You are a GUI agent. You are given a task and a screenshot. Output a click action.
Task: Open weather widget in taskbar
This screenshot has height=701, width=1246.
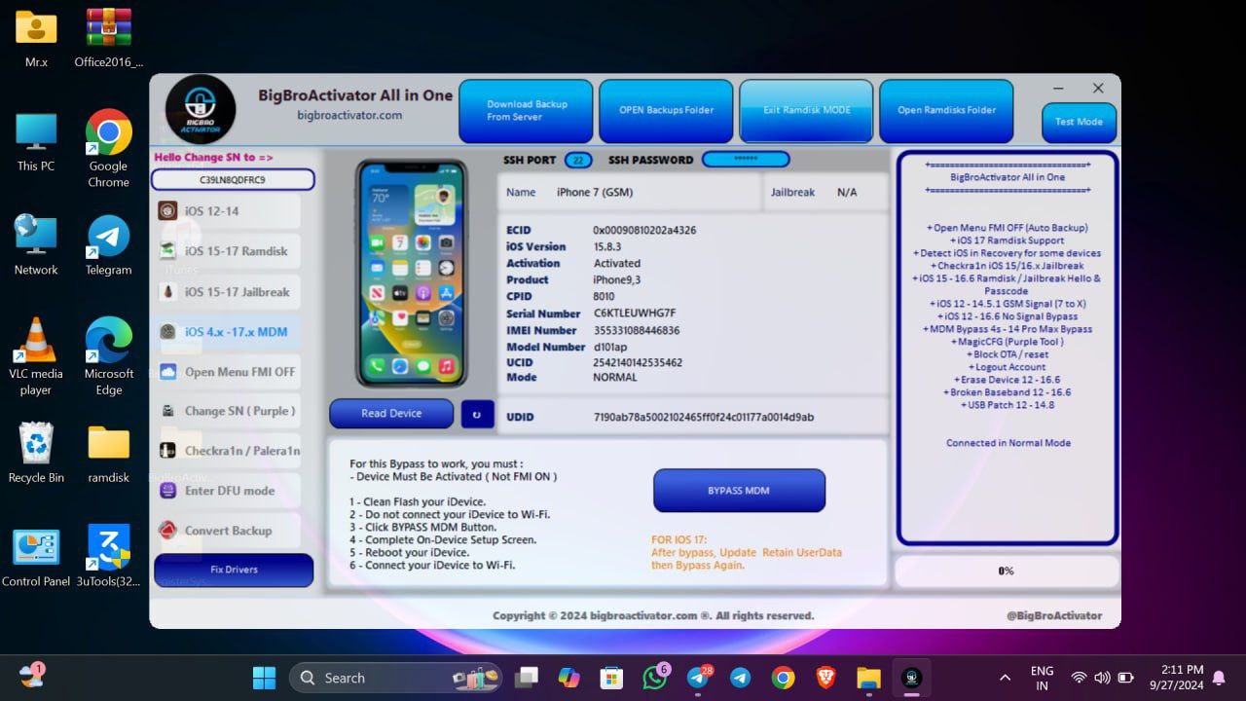[32, 675]
